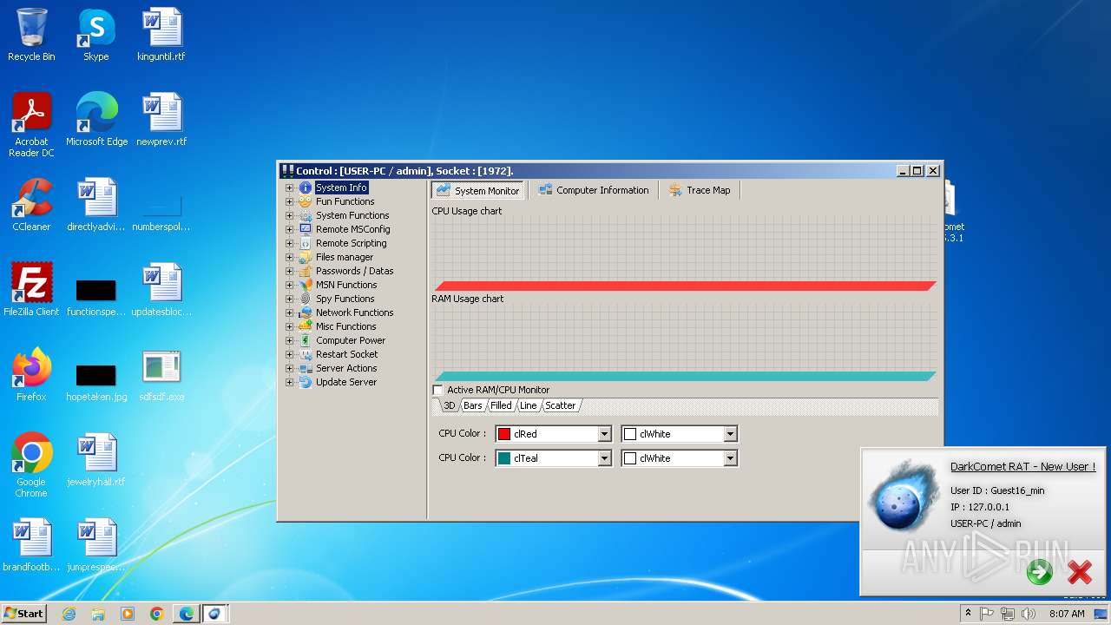Accept new user with green arrow
The width and height of the screenshot is (1111, 625).
point(1039,571)
